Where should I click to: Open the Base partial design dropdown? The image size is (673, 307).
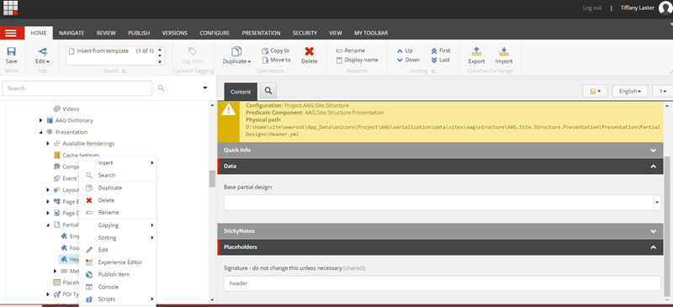tap(657, 202)
